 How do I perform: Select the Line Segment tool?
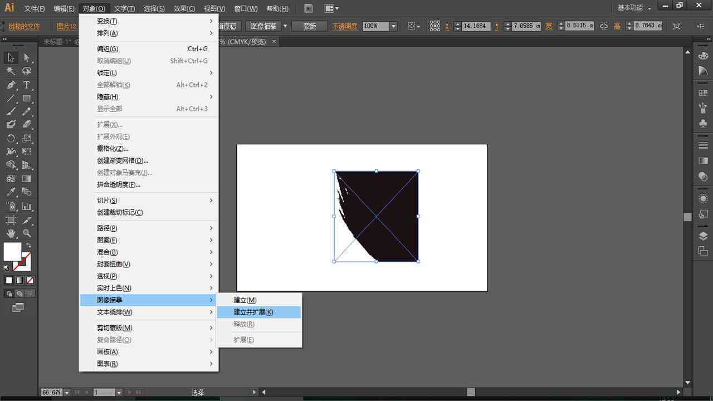click(11, 99)
